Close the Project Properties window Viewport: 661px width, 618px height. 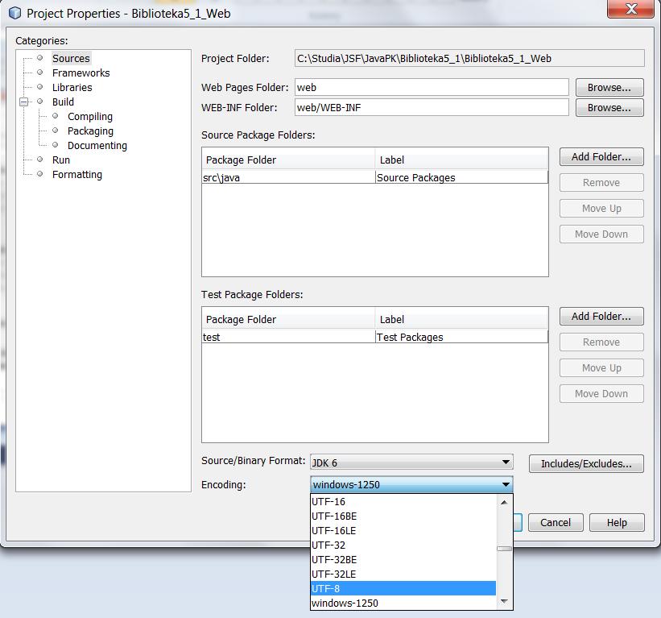630,8
